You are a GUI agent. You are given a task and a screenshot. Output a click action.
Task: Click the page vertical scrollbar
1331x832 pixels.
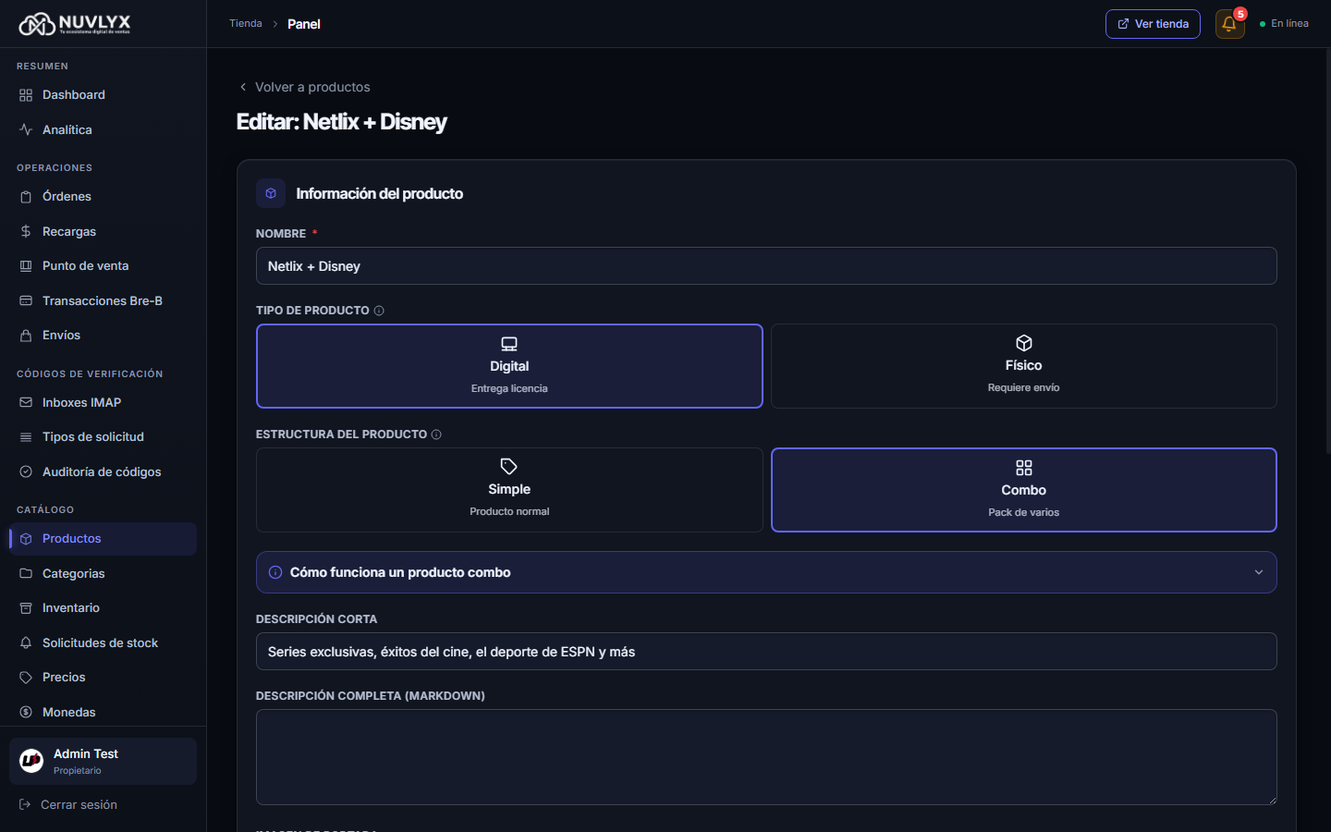click(1327, 250)
